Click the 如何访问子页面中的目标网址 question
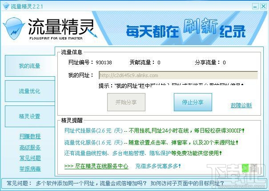Viewport: 269px width, 191px height. [187, 183]
